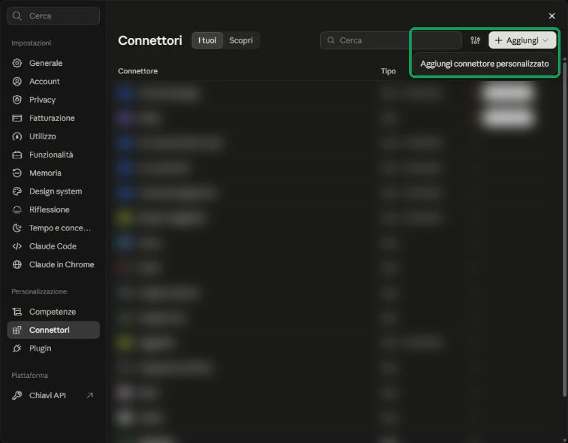Click the connectors Cerca search box
568x443 pixels.
(391, 40)
